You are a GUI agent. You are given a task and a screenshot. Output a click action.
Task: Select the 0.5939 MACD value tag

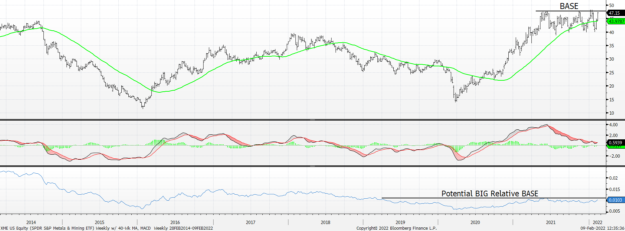615,143
